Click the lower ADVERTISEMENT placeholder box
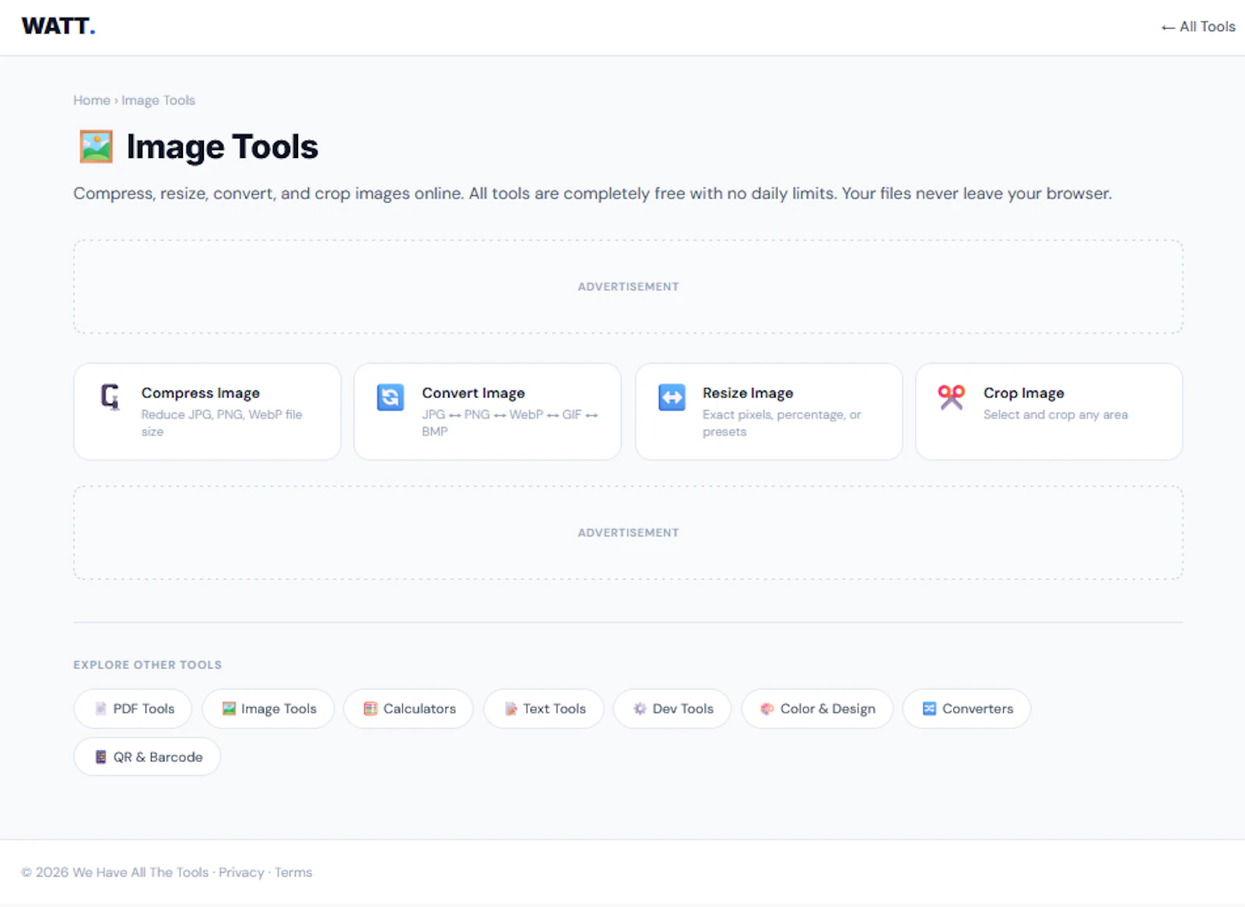Viewport: 1245px width, 907px height. tap(629, 533)
